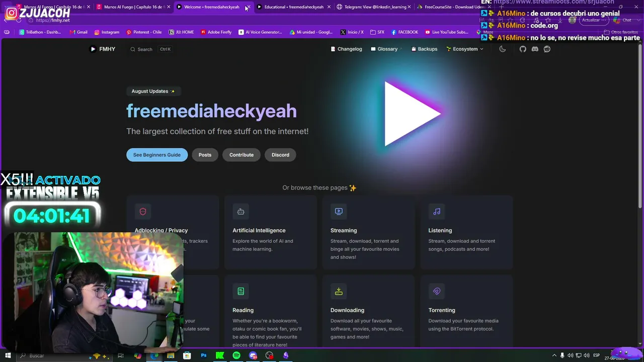The image size is (644, 362).
Task: Click the Adblocking / Privacy shield icon
Action: coord(143,212)
